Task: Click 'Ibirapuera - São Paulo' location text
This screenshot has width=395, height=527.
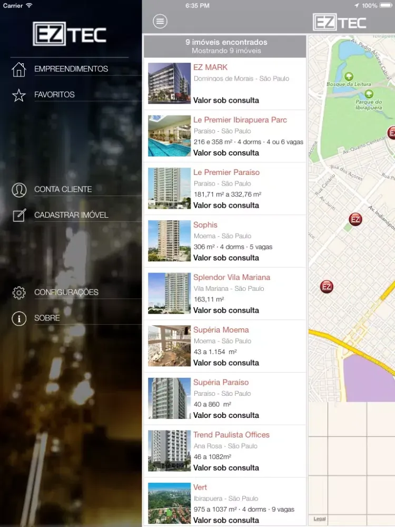Action: pyautogui.click(x=226, y=499)
